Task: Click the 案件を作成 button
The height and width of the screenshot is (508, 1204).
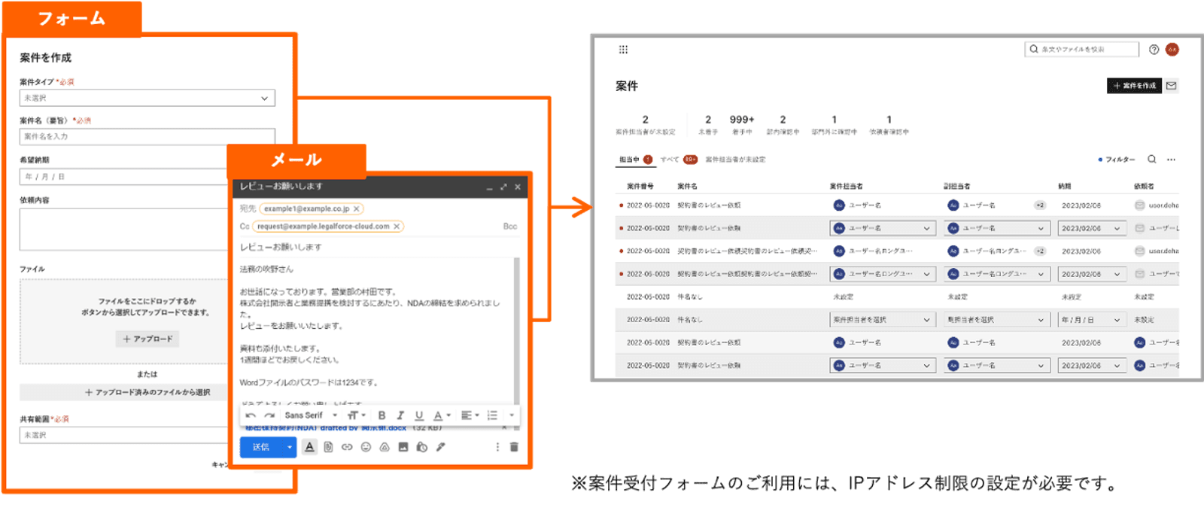Action: (1134, 86)
